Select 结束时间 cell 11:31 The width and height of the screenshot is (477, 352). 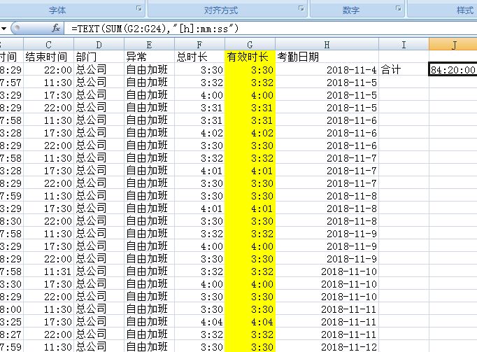49,272
